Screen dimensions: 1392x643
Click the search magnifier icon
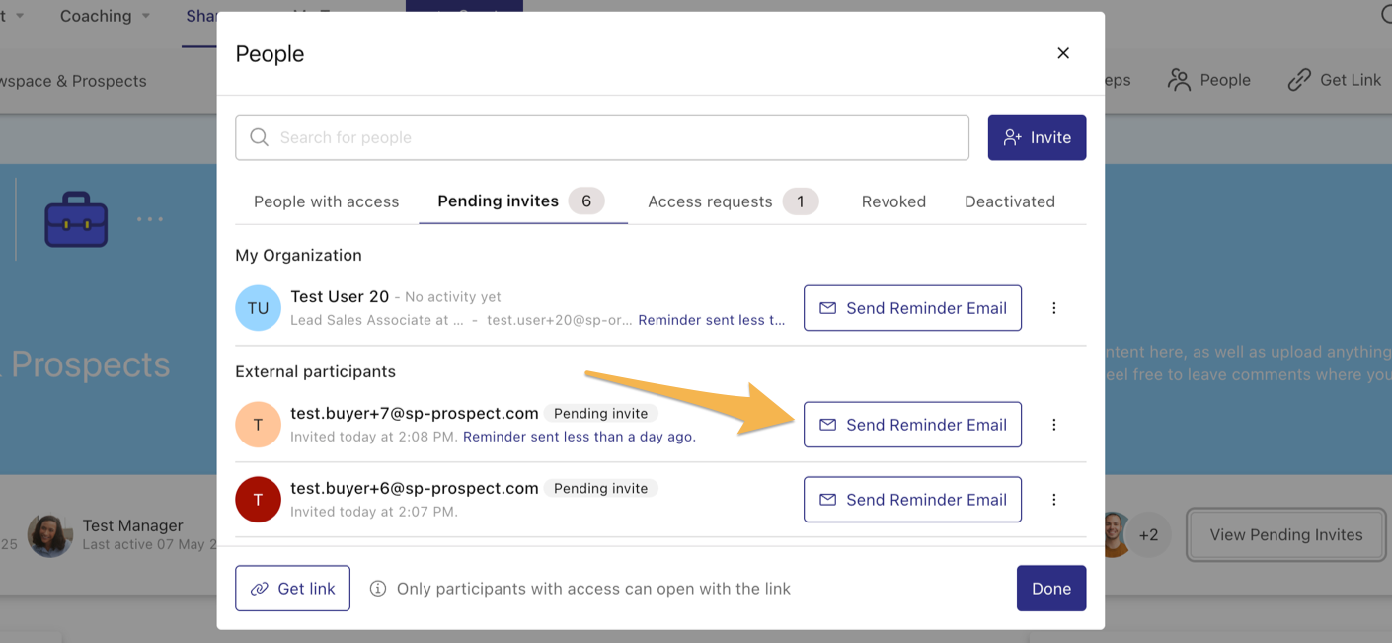point(259,137)
